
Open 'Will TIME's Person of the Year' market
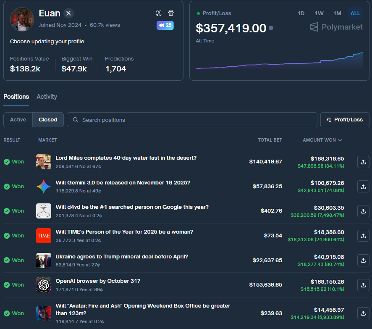pos(124,232)
